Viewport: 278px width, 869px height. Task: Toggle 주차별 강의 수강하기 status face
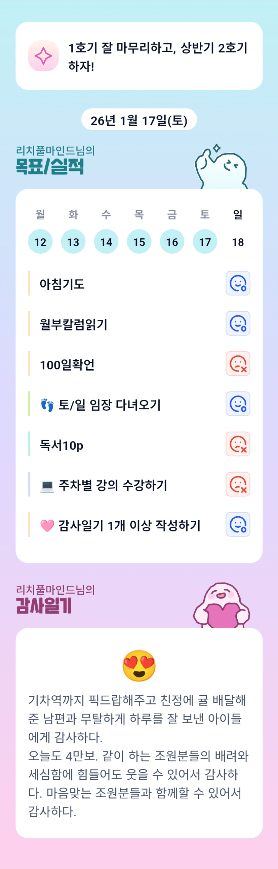[x=238, y=484]
